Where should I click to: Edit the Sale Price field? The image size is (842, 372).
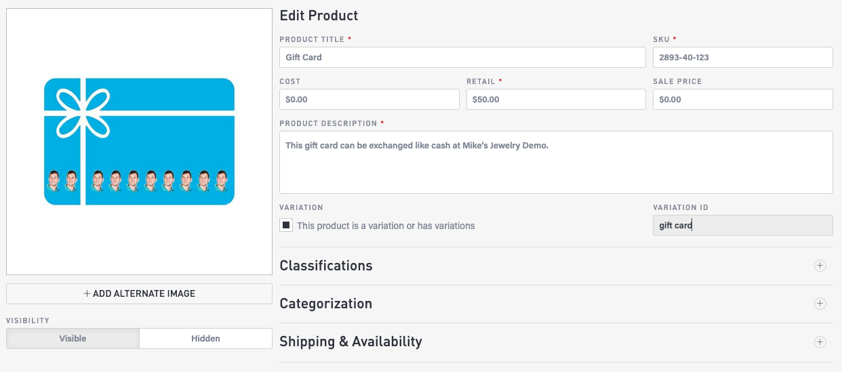pos(742,100)
